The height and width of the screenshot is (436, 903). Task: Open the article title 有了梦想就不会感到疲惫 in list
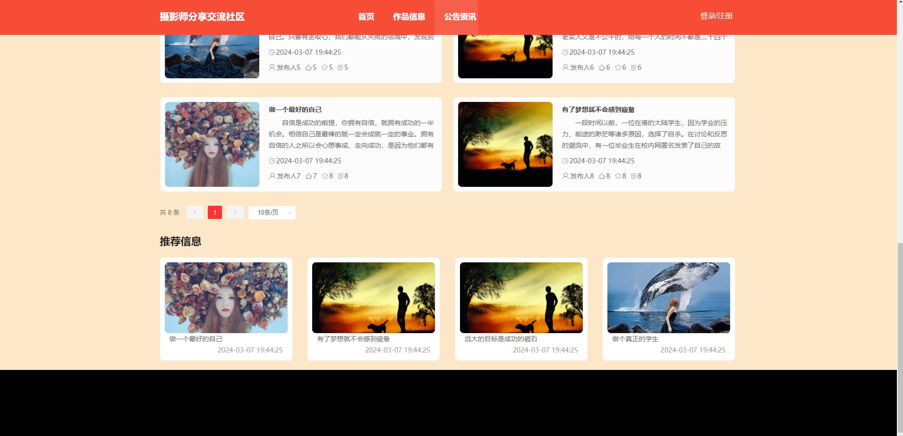pos(598,109)
